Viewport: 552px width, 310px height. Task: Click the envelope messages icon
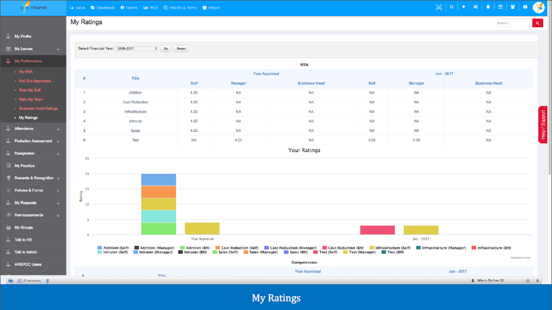coord(525,7)
